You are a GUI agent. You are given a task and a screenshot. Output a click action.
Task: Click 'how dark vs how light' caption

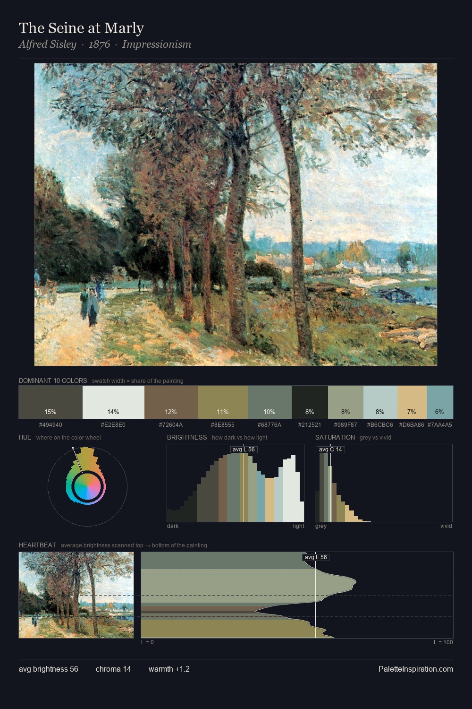pos(240,438)
